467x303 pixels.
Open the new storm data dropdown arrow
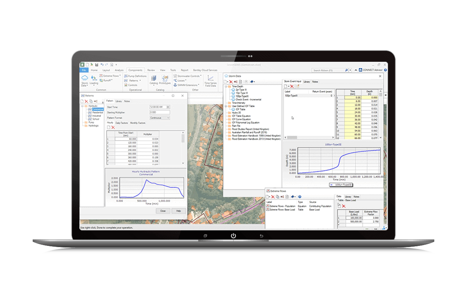[x=228, y=82]
